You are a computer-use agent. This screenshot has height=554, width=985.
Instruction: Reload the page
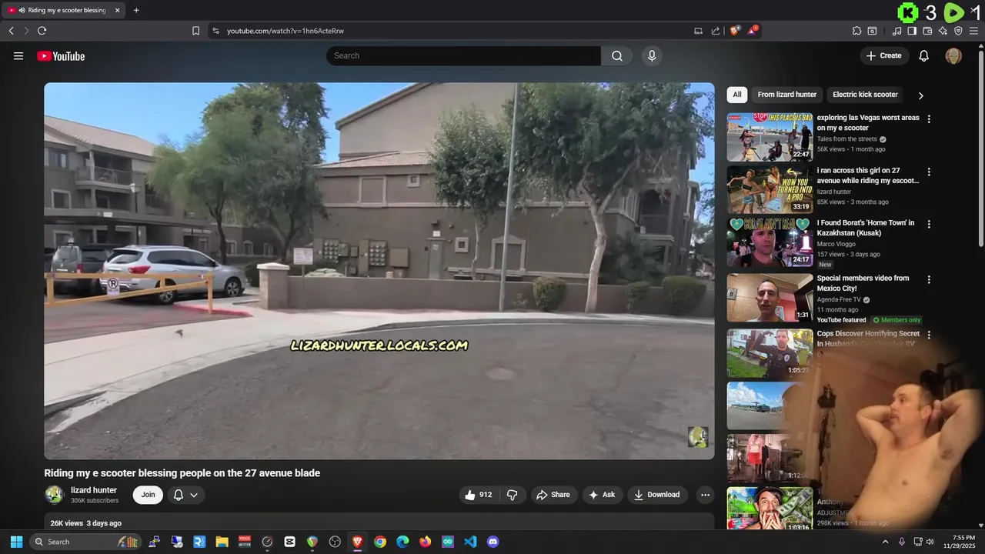42,31
